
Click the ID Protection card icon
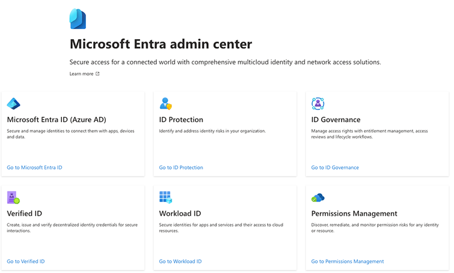[165, 103]
